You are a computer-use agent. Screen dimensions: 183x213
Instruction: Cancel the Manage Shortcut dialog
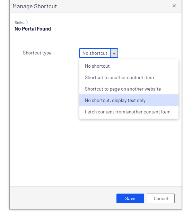161,198
